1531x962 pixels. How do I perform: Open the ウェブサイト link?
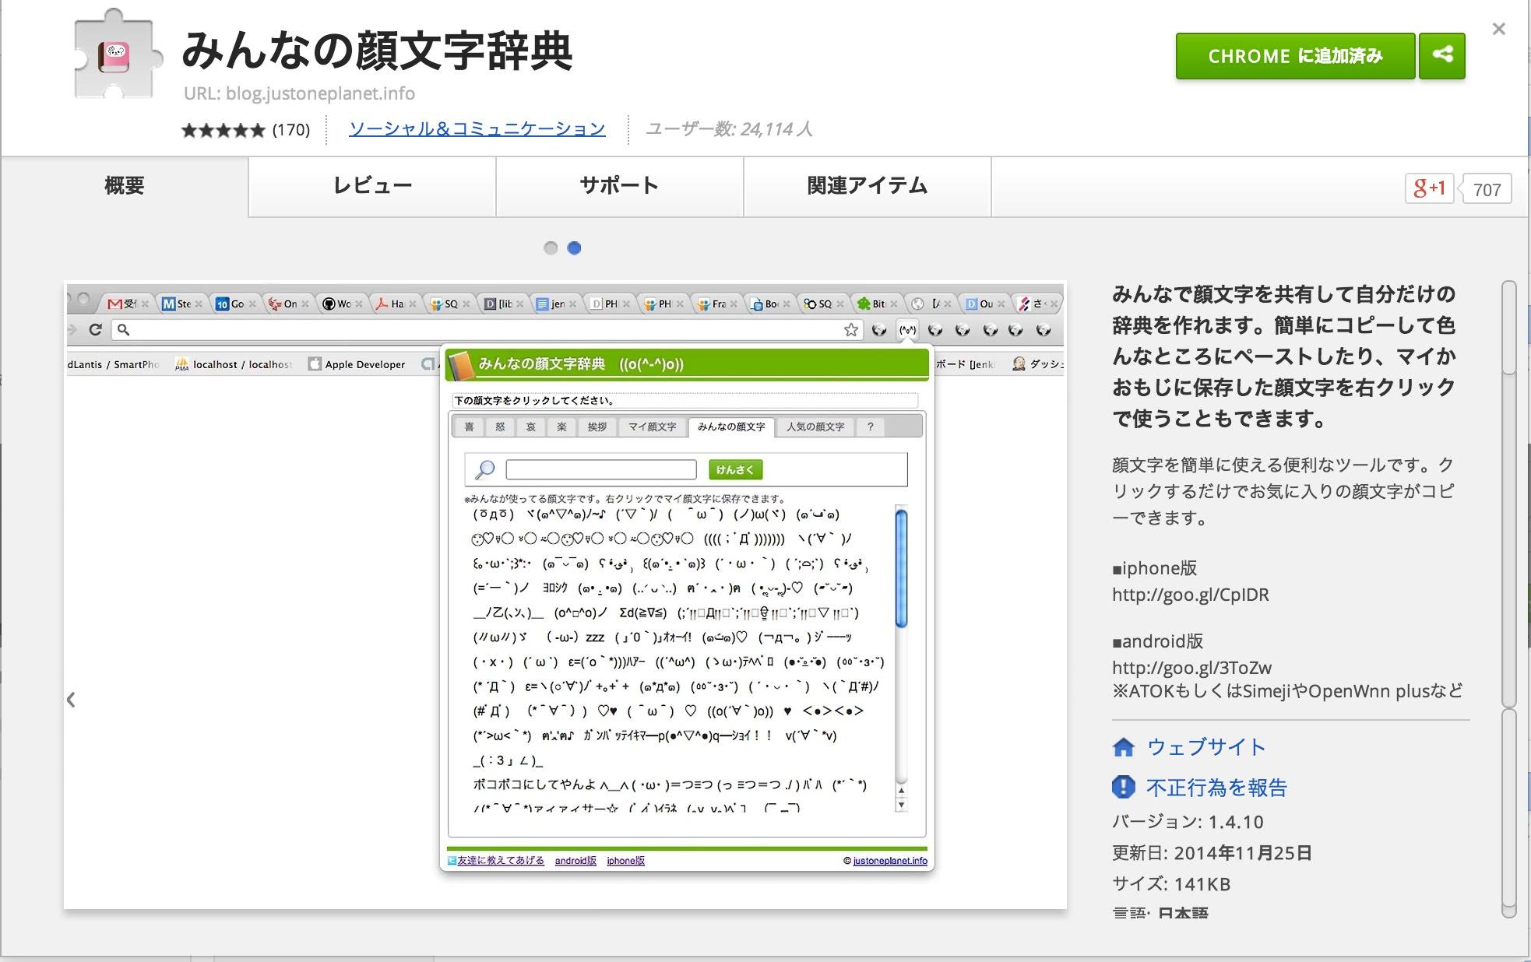tap(1206, 747)
